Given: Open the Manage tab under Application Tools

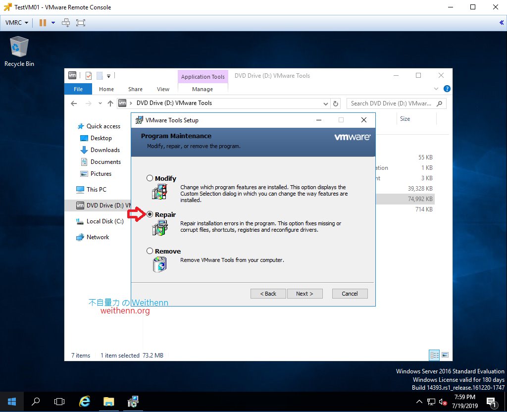Looking at the screenshot, I should click(x=203, y=89).
